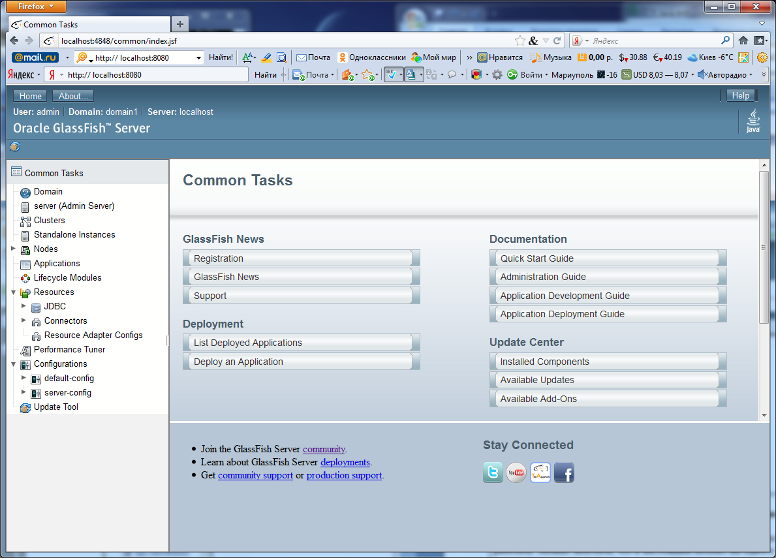The width and height of the screenshot is (776, 558).
Task: Click the Twitter icon under Stay Connected
Action: pos(492,473)
